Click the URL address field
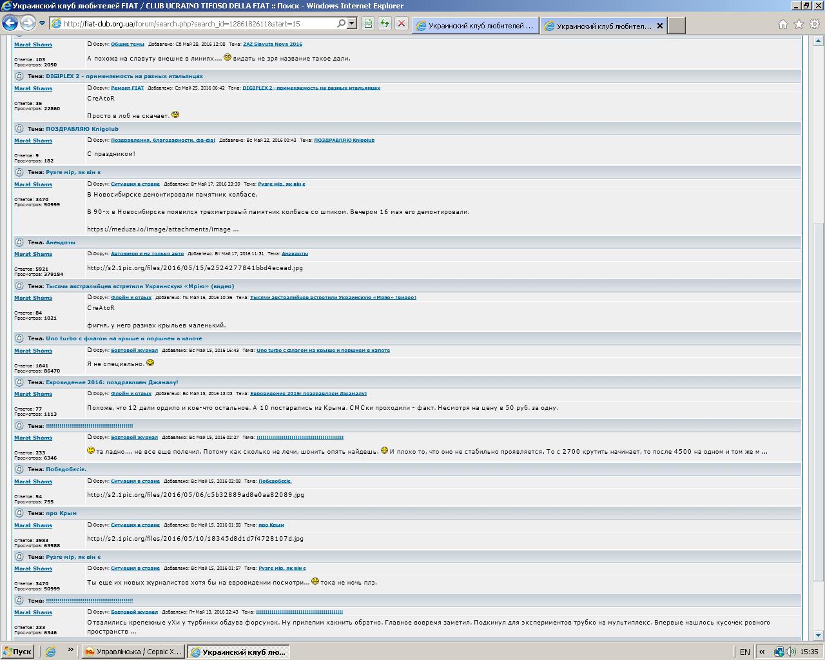Image resolution: width=825 pixels, height=660 pixels. pos(193,23)
